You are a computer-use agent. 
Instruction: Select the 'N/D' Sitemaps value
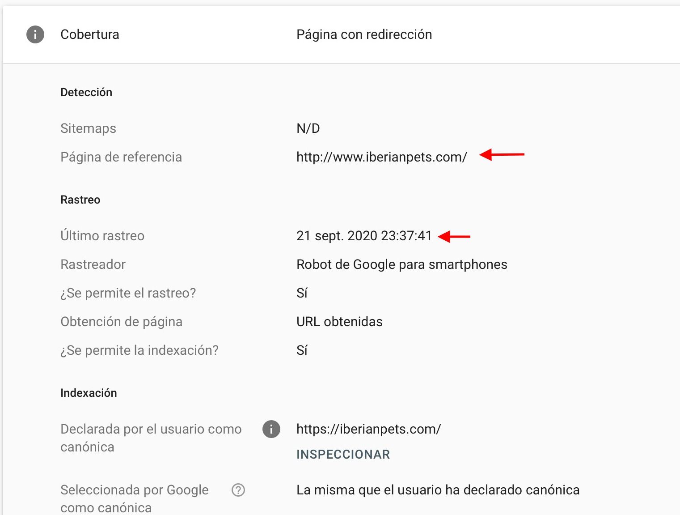coord(308,128)
